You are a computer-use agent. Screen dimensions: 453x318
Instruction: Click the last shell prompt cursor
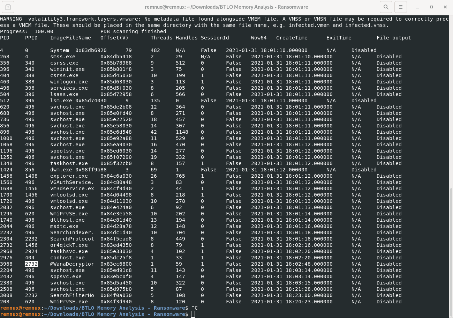(x=193, y=314)
